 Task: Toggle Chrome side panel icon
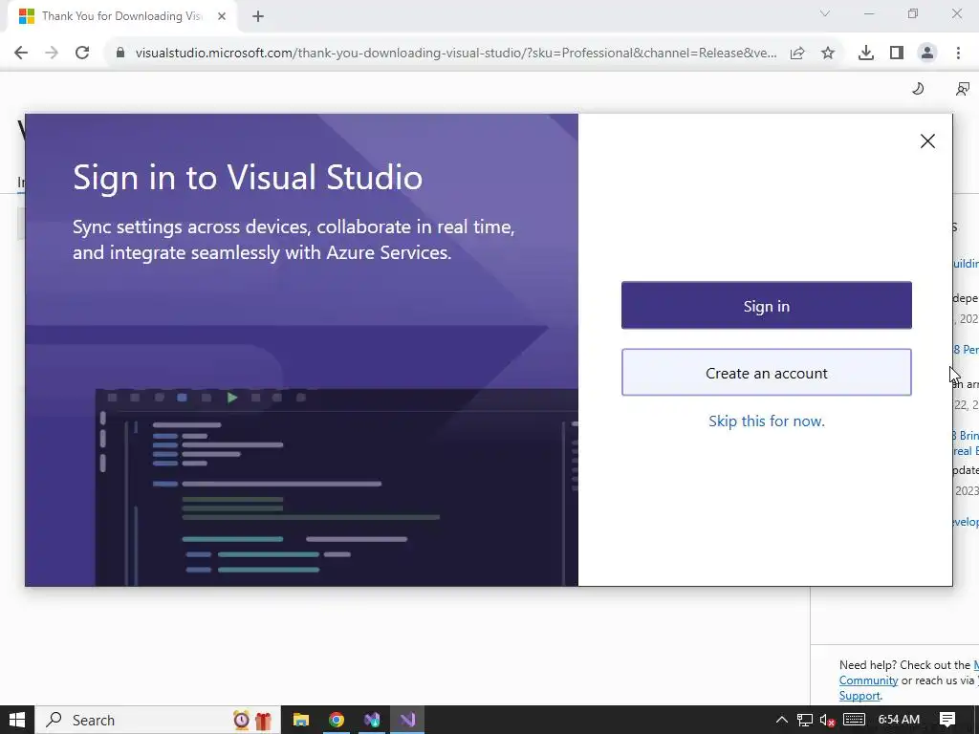tap(897, 54)
